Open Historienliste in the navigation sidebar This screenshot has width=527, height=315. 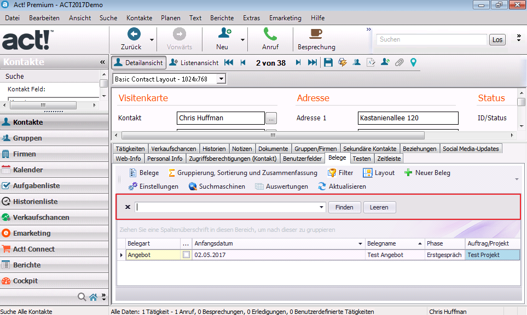point(54,201)
